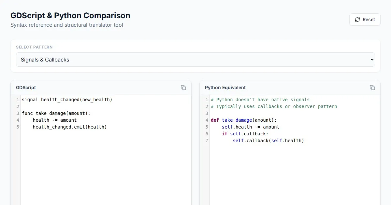Click the Python Equivalent panel header title
The height and width of the screenshot is (205, 391).
225,88
